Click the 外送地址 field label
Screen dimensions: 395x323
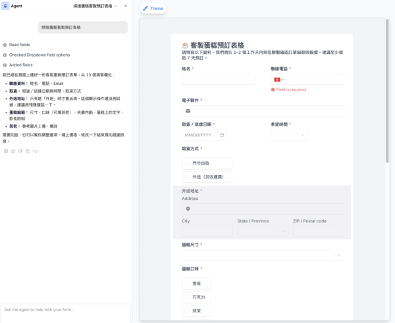[190, 191]
